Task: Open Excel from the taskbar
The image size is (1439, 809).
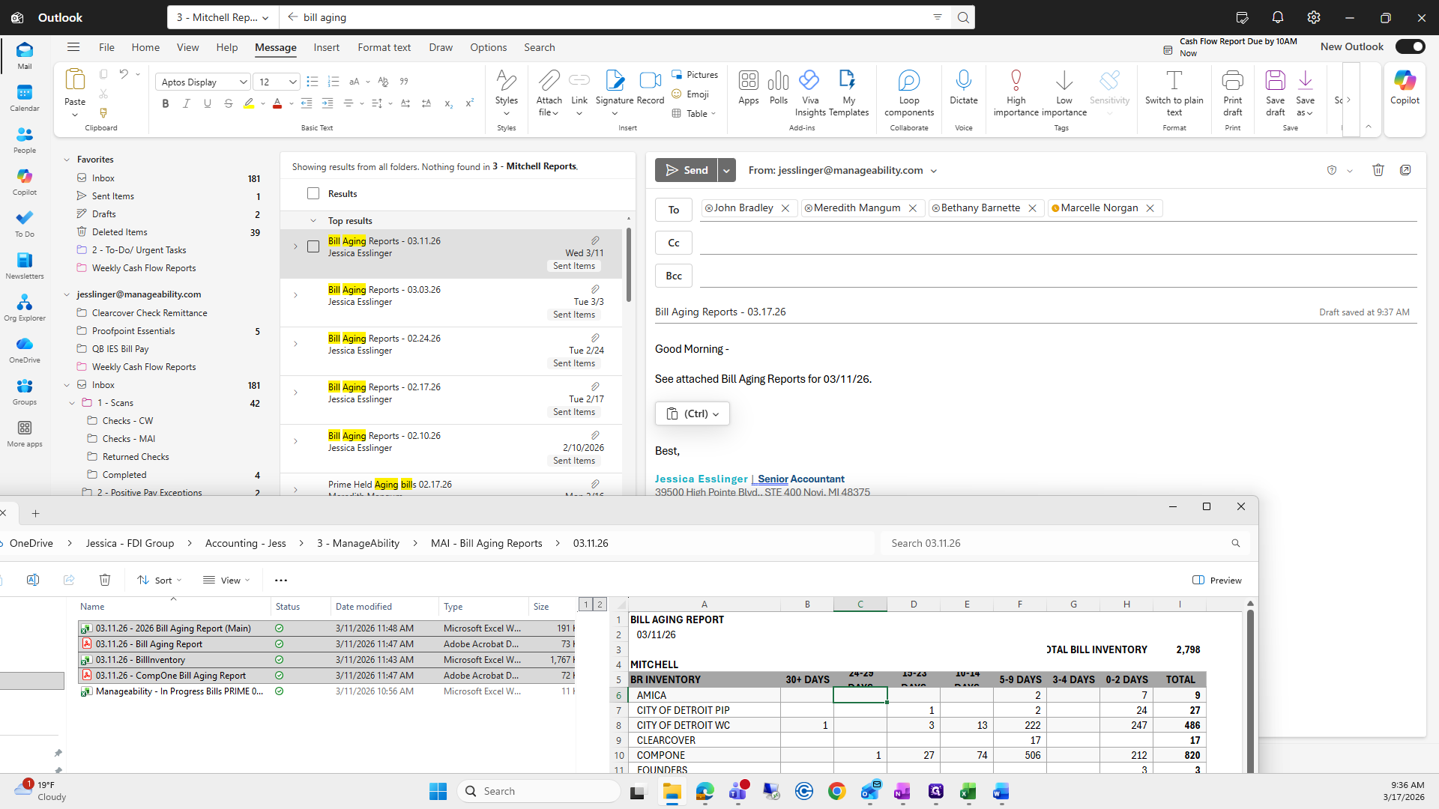Action: point(968,791)
